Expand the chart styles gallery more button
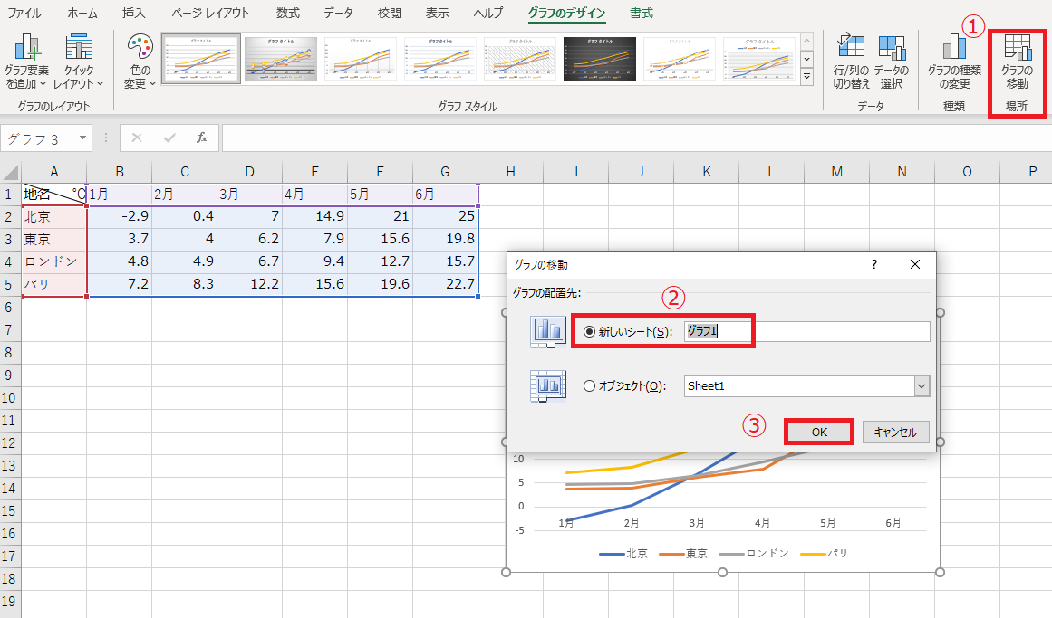 (807, 76)
